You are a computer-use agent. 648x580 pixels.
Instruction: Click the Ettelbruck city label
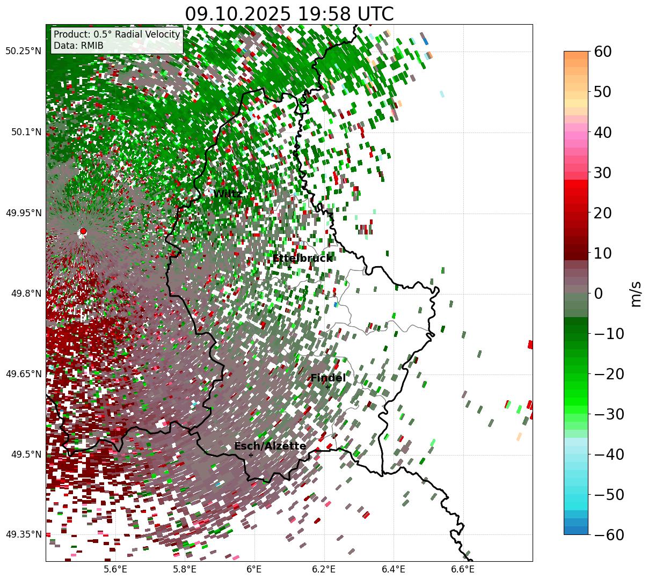[302, 259]
